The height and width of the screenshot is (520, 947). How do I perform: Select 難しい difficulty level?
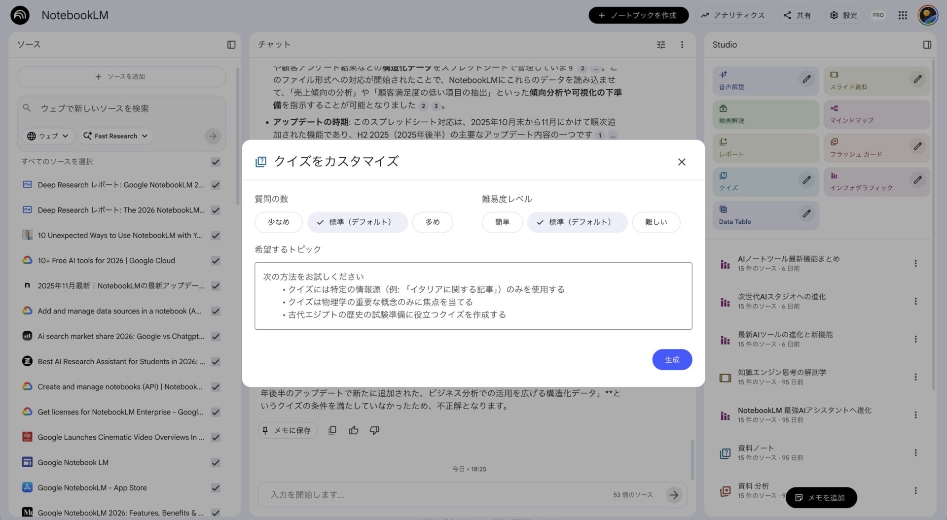pyautogui.click(x=656, y=222)
